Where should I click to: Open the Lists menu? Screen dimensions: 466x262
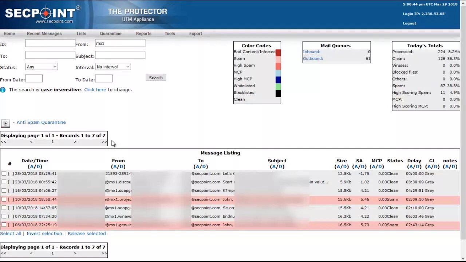coord(82,33)
